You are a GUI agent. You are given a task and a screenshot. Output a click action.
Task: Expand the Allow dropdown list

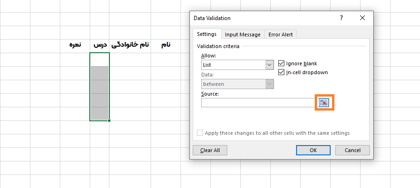pos(269,65)
